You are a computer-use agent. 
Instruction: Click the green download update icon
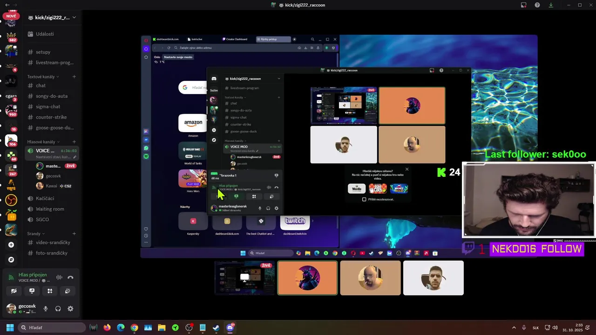551,5
